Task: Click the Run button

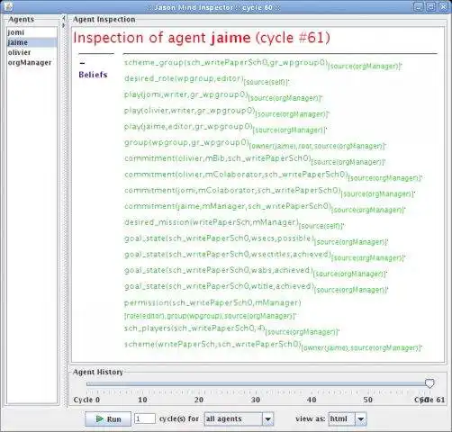Action: click(108, 418)
